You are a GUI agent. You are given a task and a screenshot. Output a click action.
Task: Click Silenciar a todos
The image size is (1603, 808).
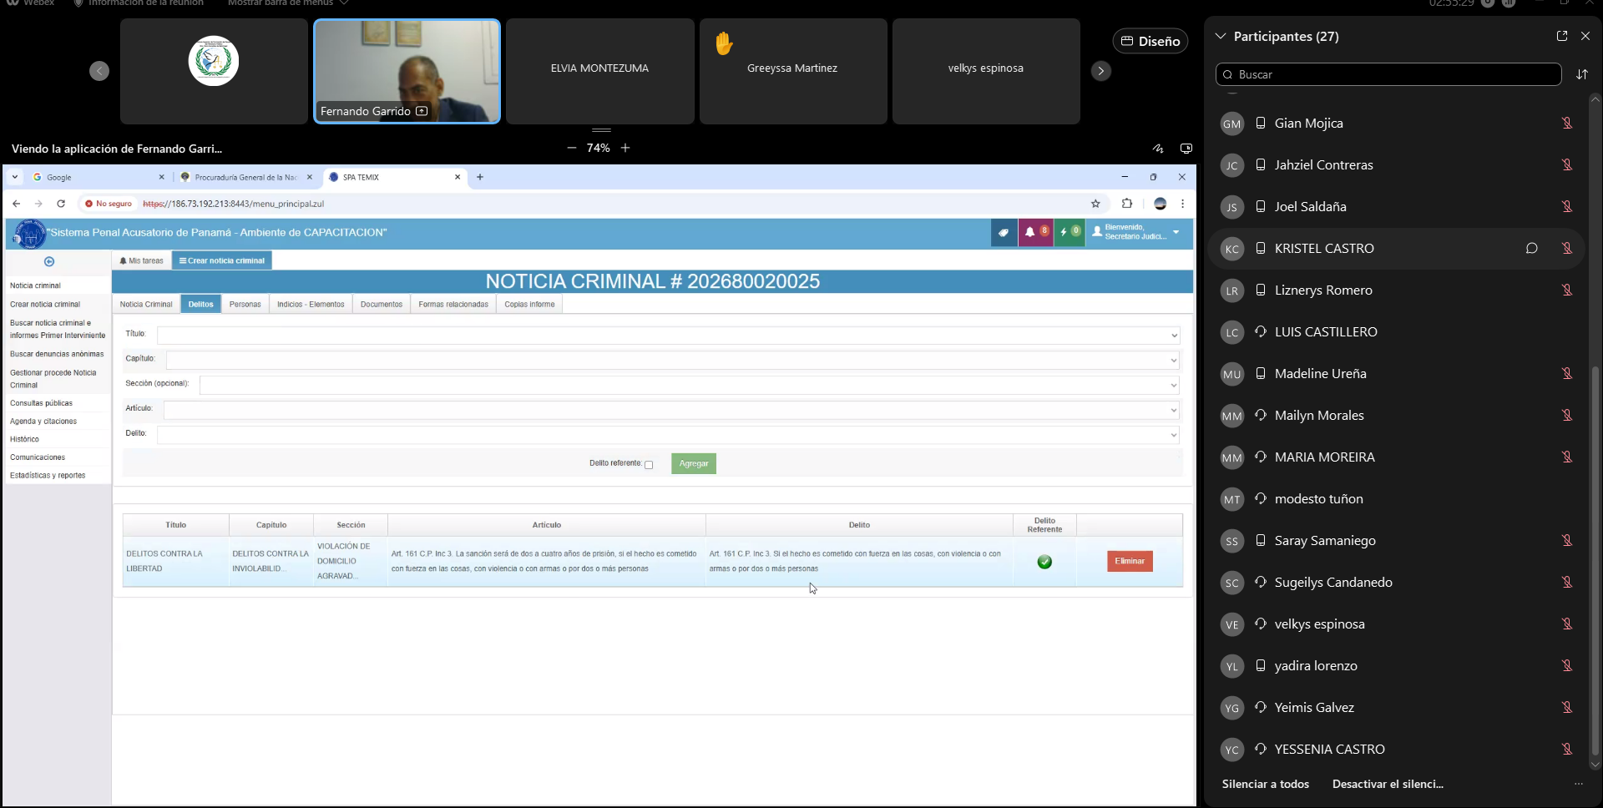click(x=1265, y=784)
